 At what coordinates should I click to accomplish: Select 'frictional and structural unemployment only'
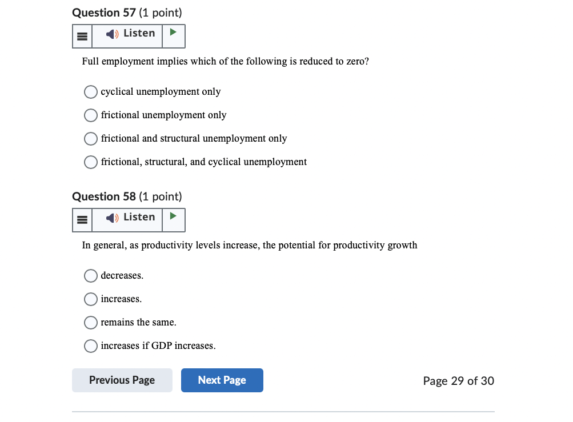coord(90,139)
